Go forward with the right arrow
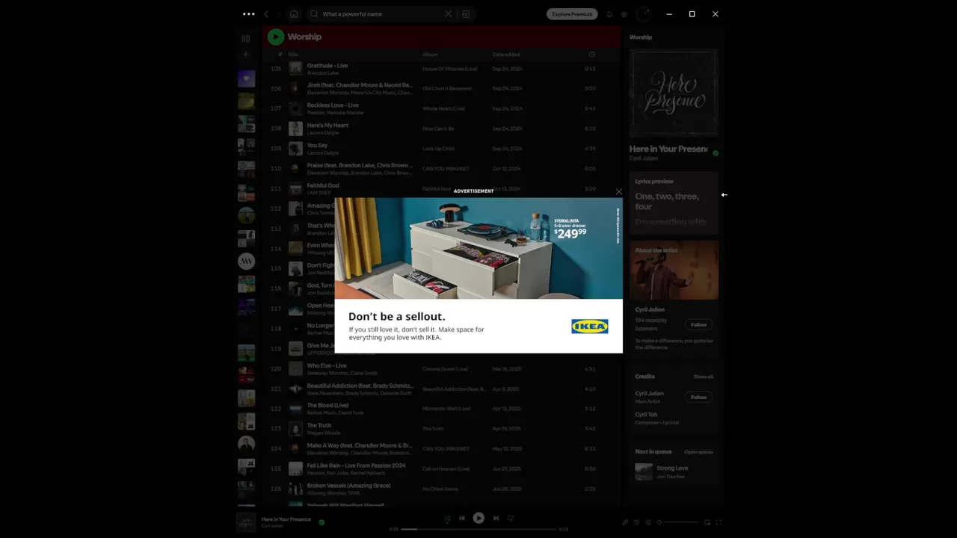This screenshot has width=957, height=538. pyautogui.click(x=278, y=14)
